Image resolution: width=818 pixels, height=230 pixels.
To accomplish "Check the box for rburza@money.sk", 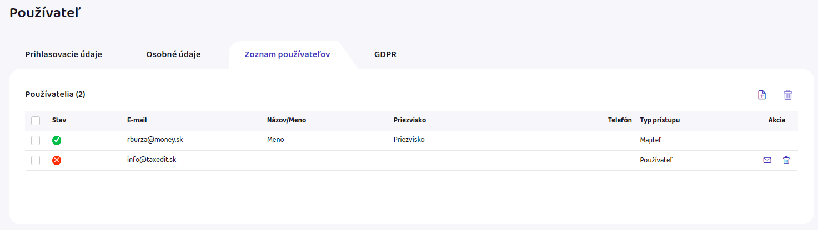I will click(36, 140).
